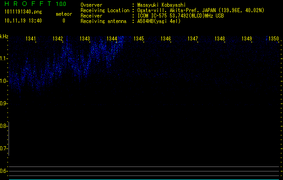Click the 1343 time axis marker

coord(85,38)
